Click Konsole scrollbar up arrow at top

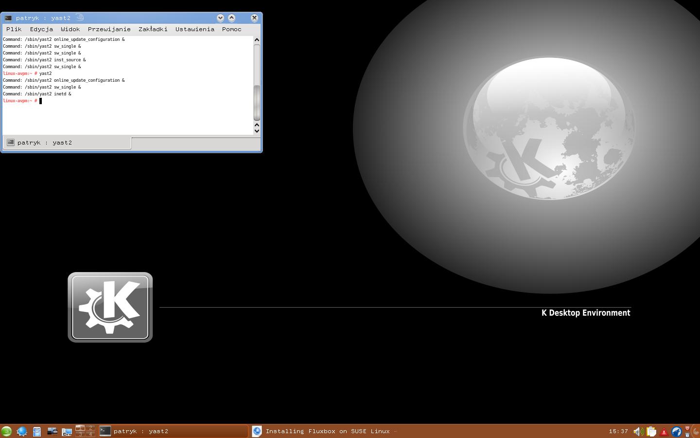tap(257, 40)
